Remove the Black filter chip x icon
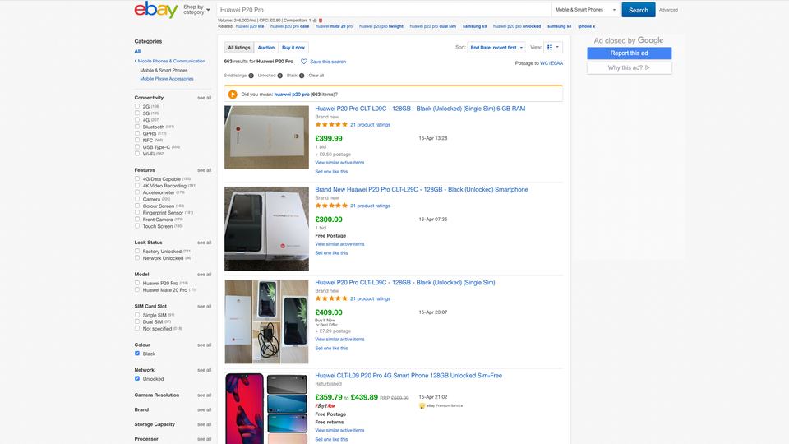The image size is (789, 444). coord(302,76)
